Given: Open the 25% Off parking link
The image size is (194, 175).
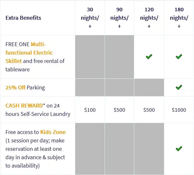Looking at the screenshot, I should click(x=15, y=87).
